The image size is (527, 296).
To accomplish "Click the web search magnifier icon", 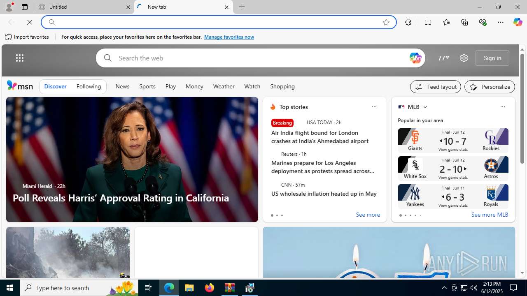I will pos(107,58).
